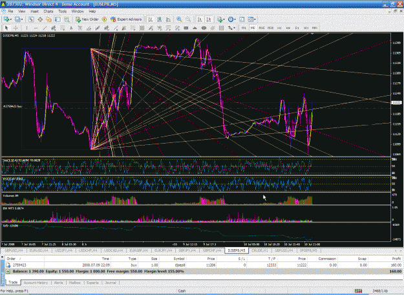Open the Help menu

pos(92,12)
